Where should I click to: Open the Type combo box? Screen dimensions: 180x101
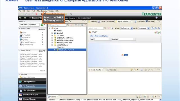pos(103,39)
